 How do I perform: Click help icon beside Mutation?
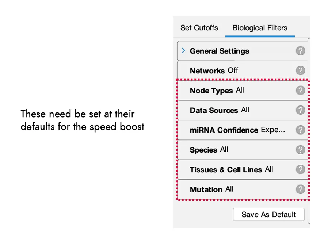[300, 189]
